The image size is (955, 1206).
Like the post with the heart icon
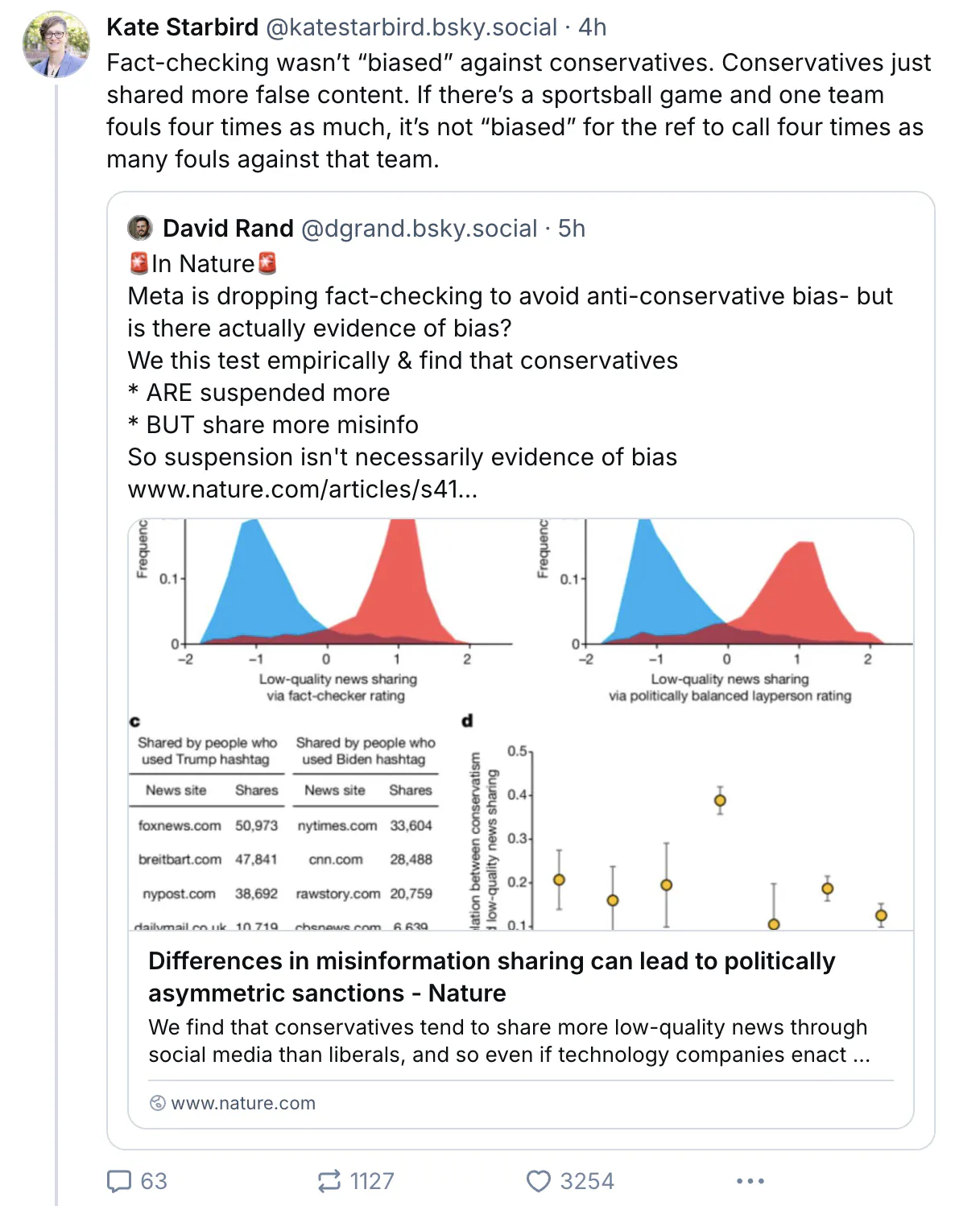pos(538,1181)
